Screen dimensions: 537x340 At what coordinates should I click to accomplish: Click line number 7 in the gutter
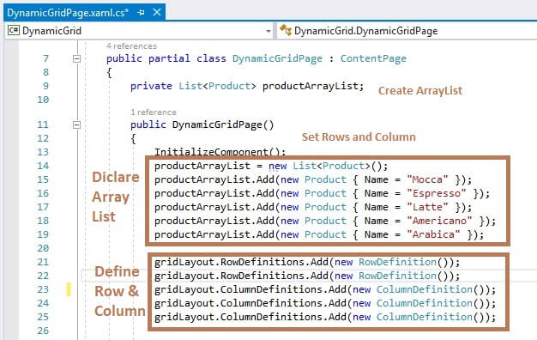coord(45,58)
